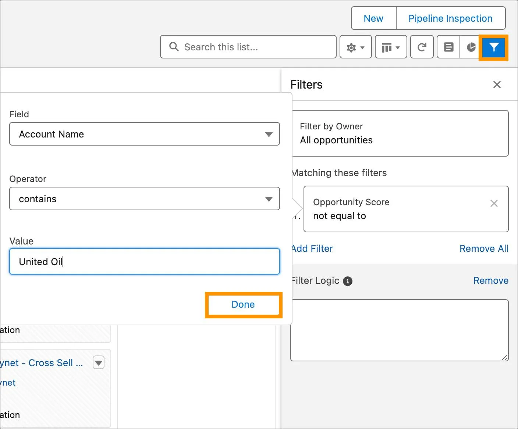Click the New opportunity button
The height and width of the screenshot is (429, 518).
click(373, 18)
